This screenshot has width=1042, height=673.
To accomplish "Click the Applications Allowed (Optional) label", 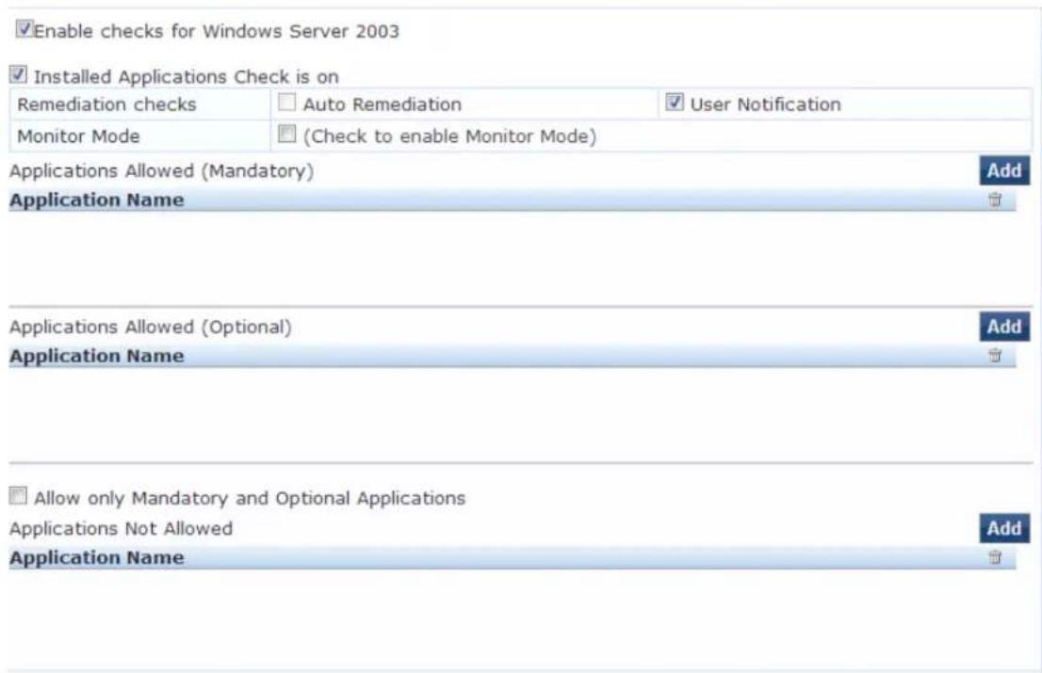I will [151, 327].
